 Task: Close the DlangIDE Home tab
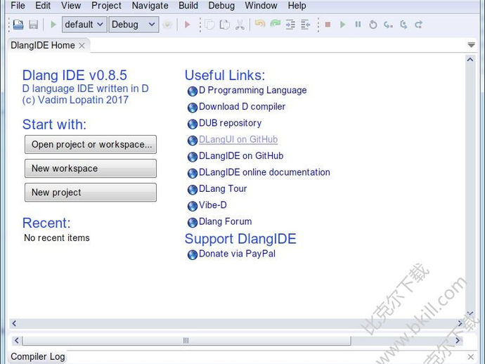[x=82, y=46]
